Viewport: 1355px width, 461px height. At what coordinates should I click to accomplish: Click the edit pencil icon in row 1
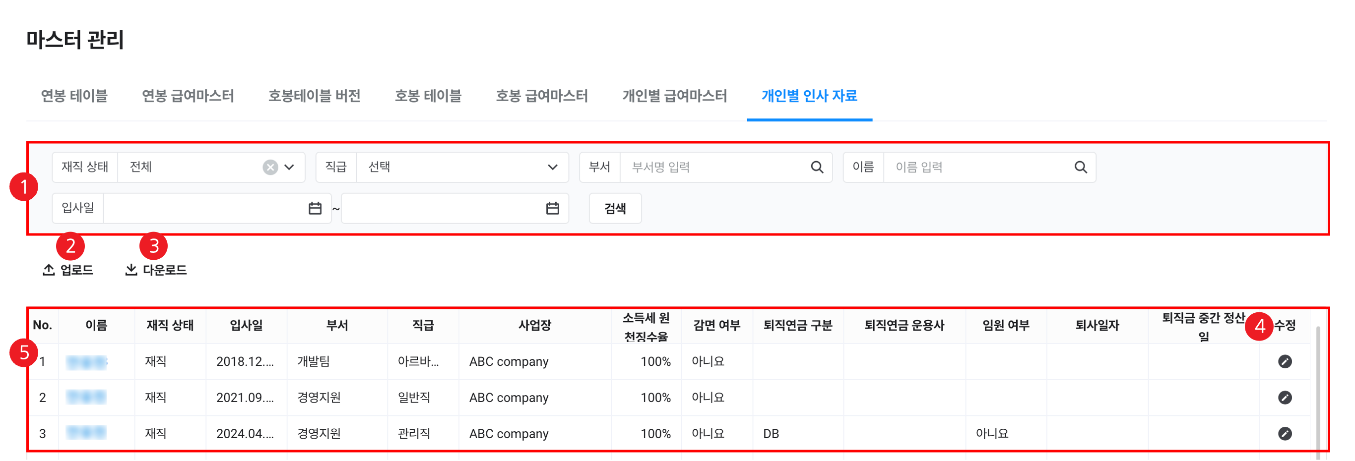point(1285,362)
